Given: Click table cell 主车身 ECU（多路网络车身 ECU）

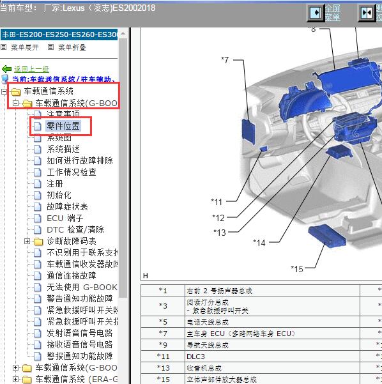Looking at the screenshot, I should pos(272,334).
